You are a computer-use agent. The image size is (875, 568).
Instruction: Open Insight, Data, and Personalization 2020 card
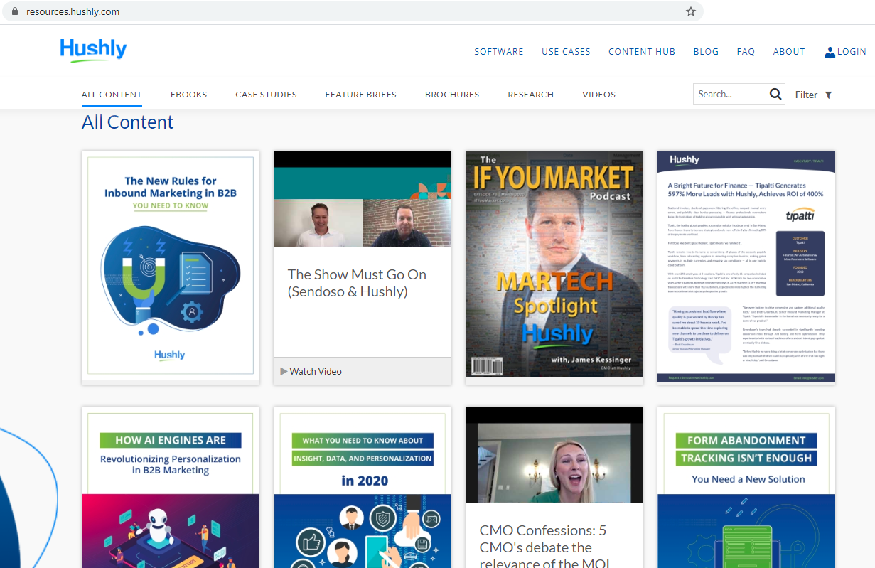tap(363, 487)
